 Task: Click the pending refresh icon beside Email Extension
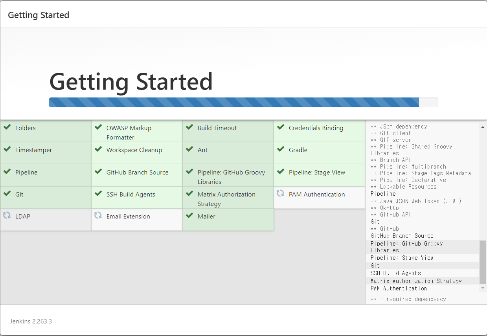[x=98, y=215]
